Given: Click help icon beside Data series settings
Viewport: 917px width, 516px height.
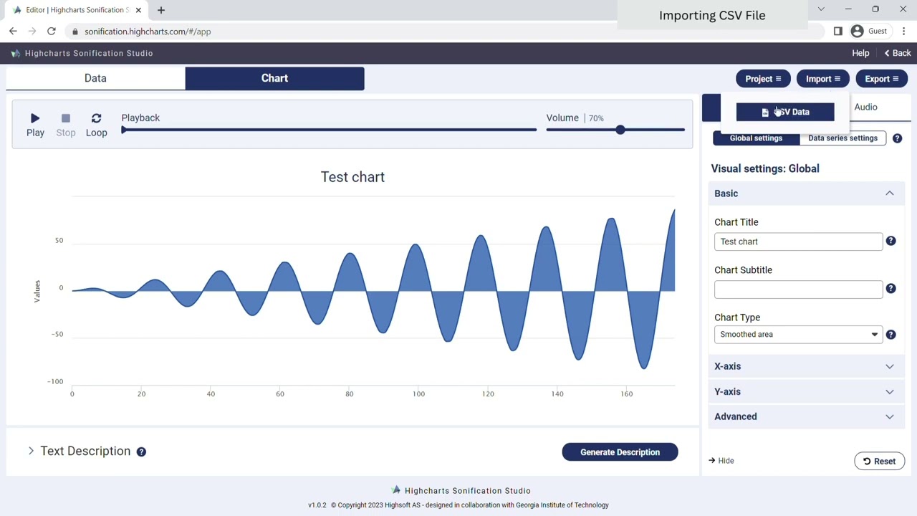Looking at the screenshot, I should [x=897, y=138].
